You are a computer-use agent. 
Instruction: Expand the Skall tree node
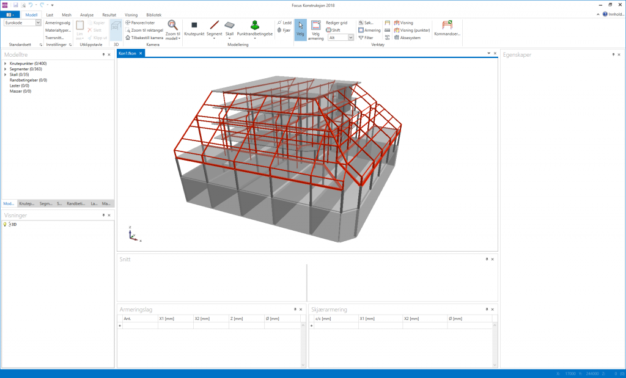coord(5,75)
